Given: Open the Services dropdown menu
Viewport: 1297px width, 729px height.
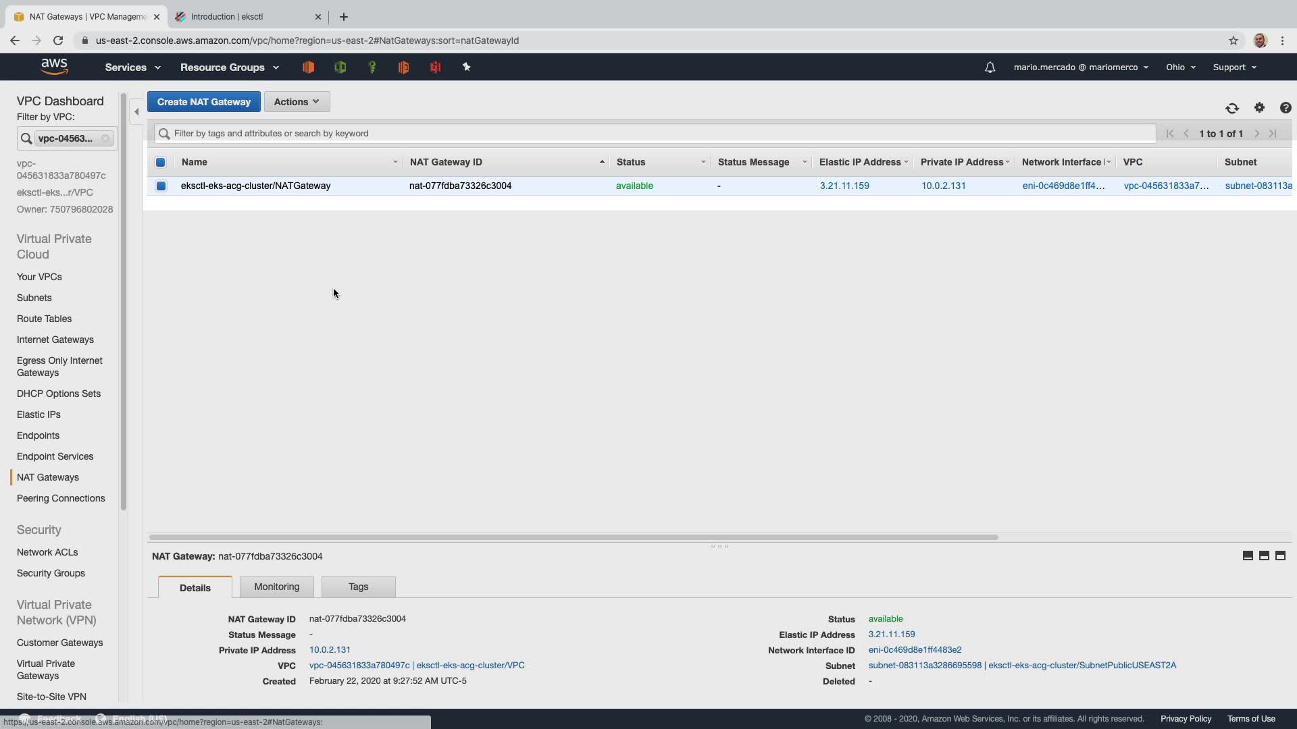Looking at the screenshot, I should (x=132, y=67).
